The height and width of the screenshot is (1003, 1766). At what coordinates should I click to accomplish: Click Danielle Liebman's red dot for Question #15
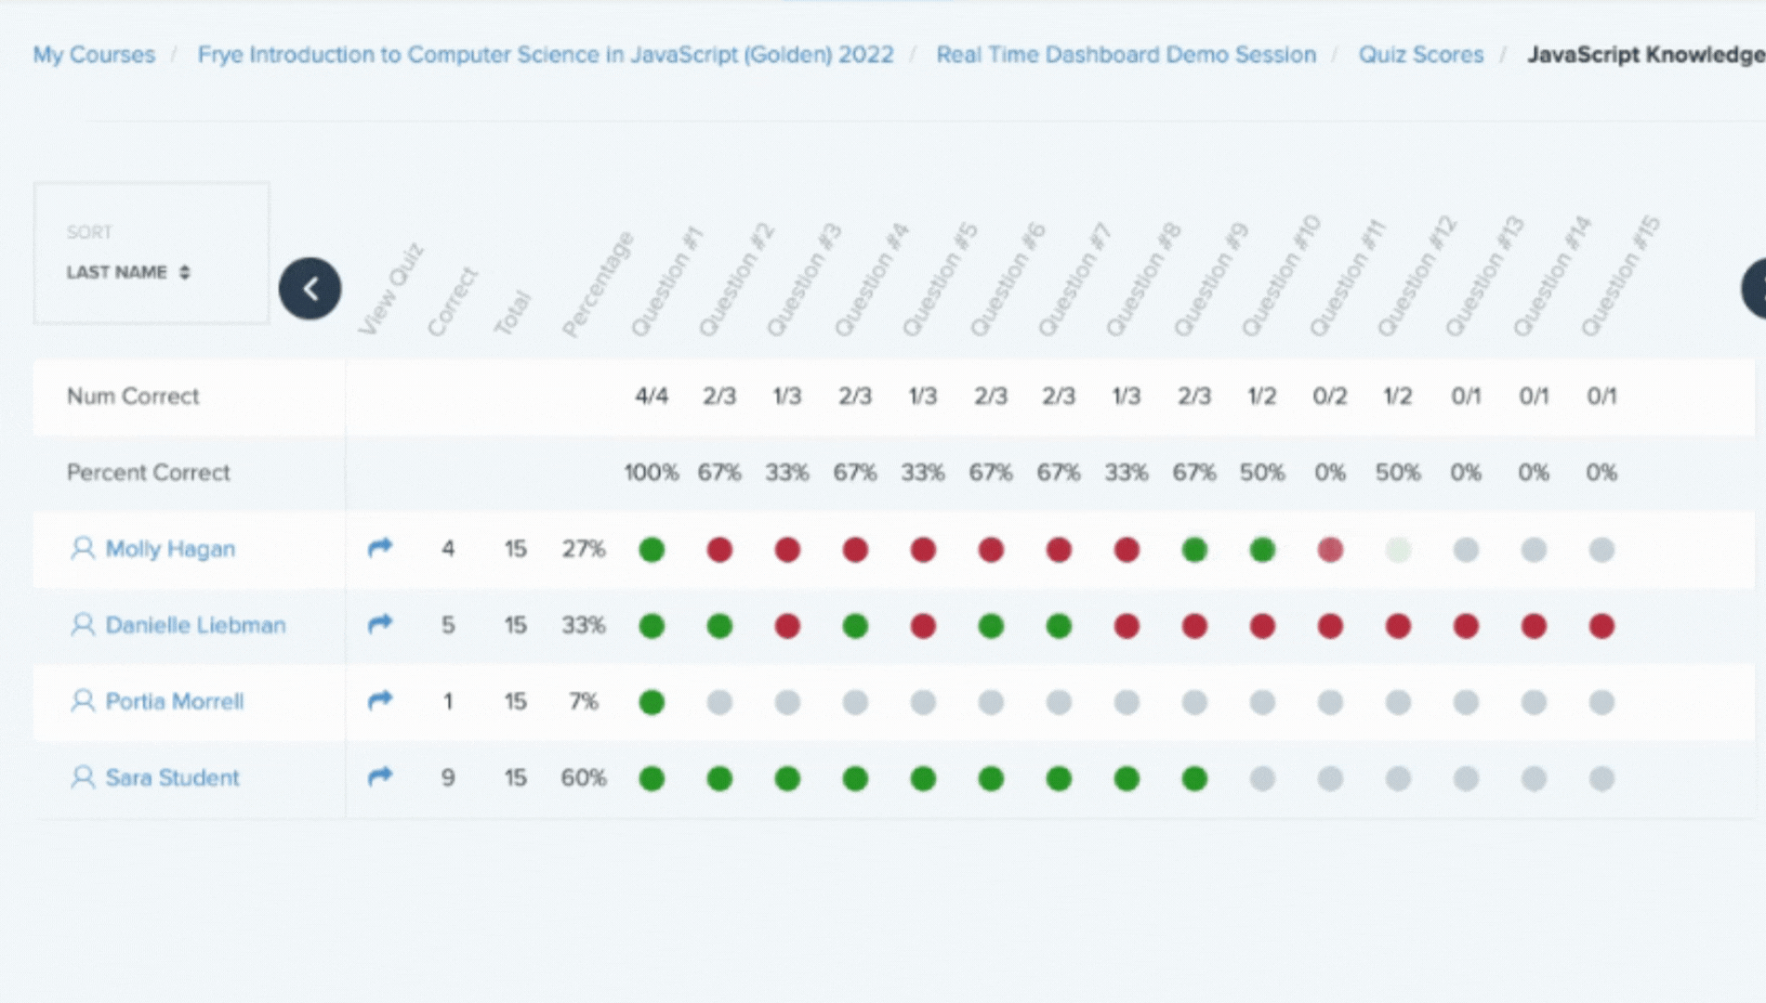point(1601,626)
